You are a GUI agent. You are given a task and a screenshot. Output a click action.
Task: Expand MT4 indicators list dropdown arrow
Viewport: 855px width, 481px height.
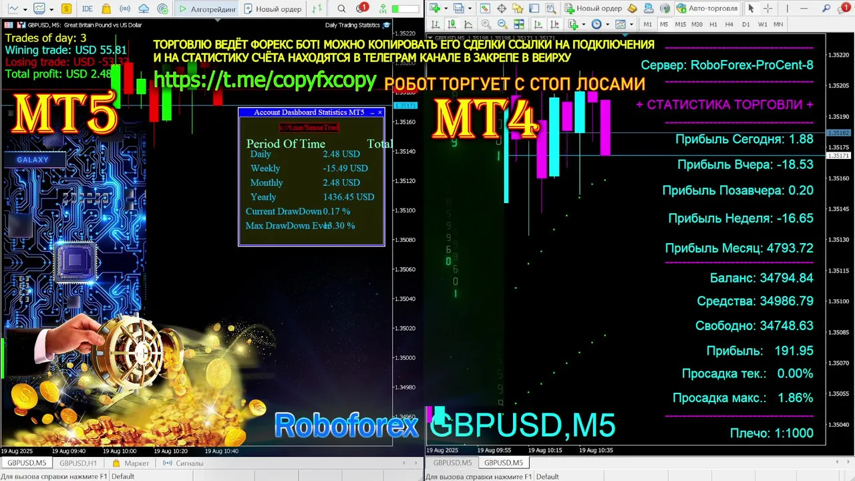584,24
